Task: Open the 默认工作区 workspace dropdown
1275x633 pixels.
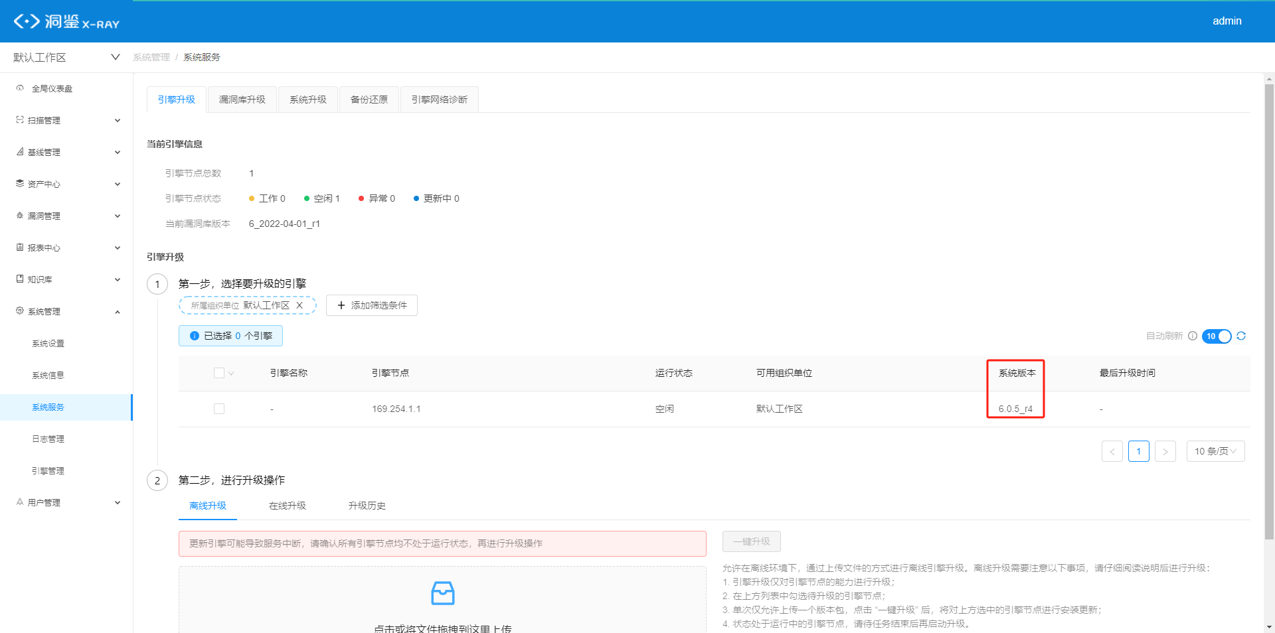Action: (x=66, y=58)
